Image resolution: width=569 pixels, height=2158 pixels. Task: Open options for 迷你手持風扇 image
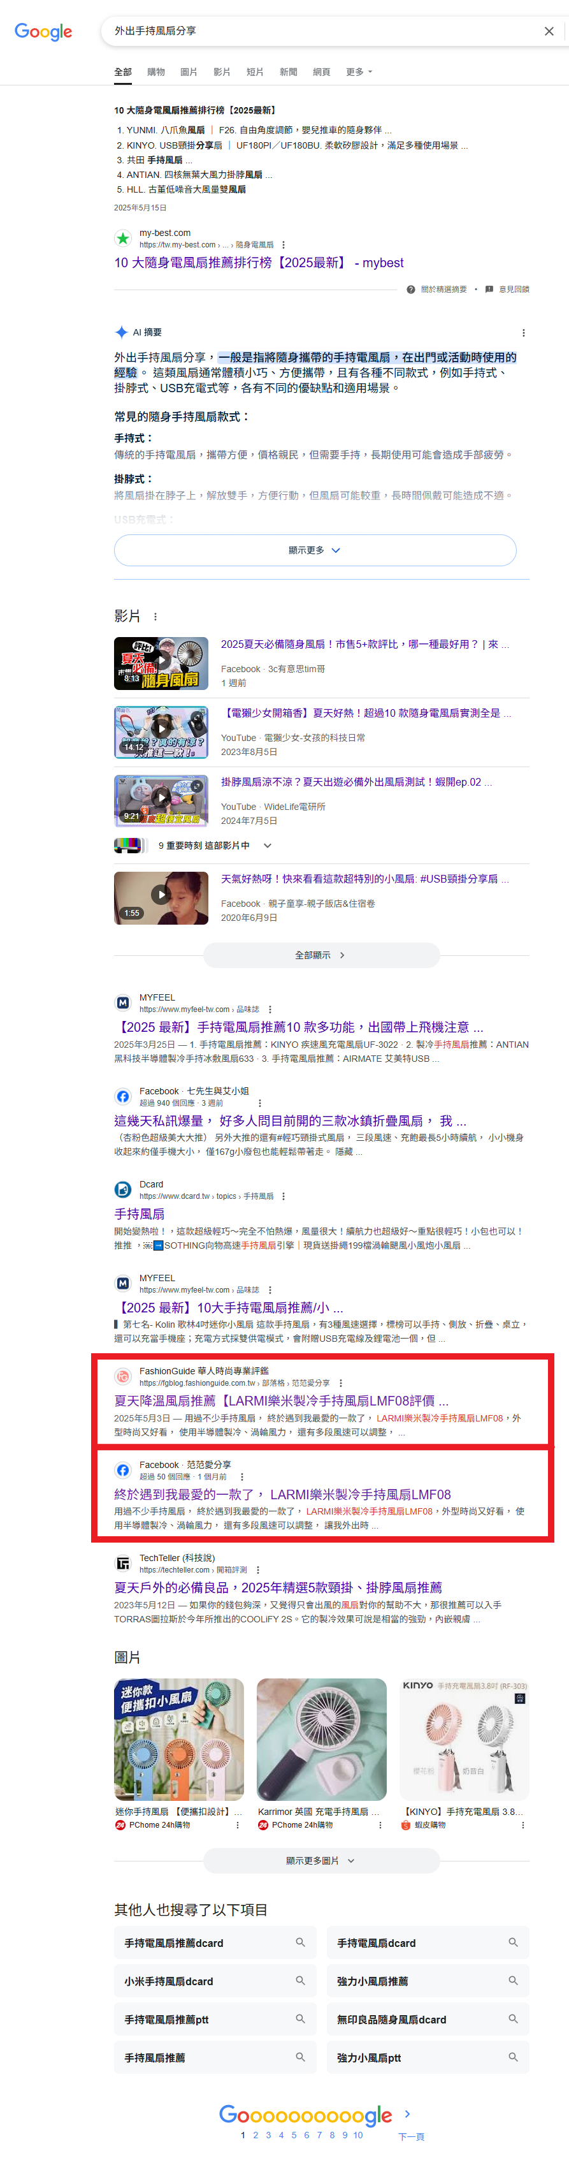238,1824
